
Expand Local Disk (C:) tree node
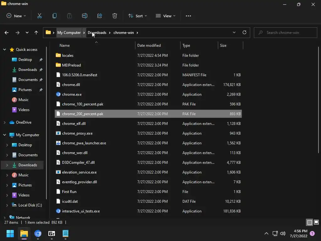[x=7, y=205]
